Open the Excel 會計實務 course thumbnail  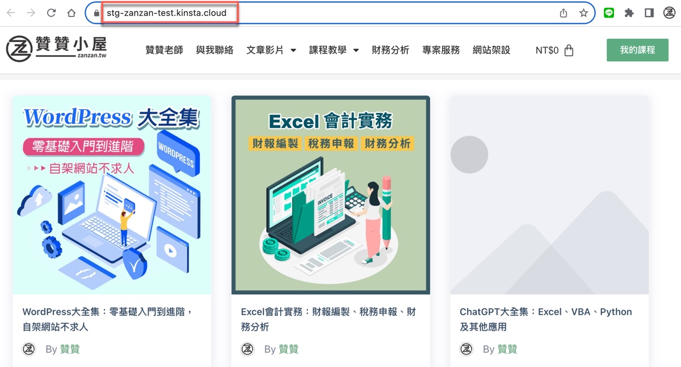tap(331, 195)
